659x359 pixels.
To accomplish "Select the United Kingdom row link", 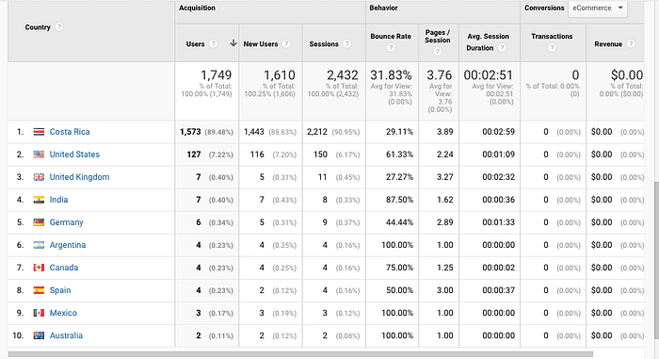I will (79, 177).
